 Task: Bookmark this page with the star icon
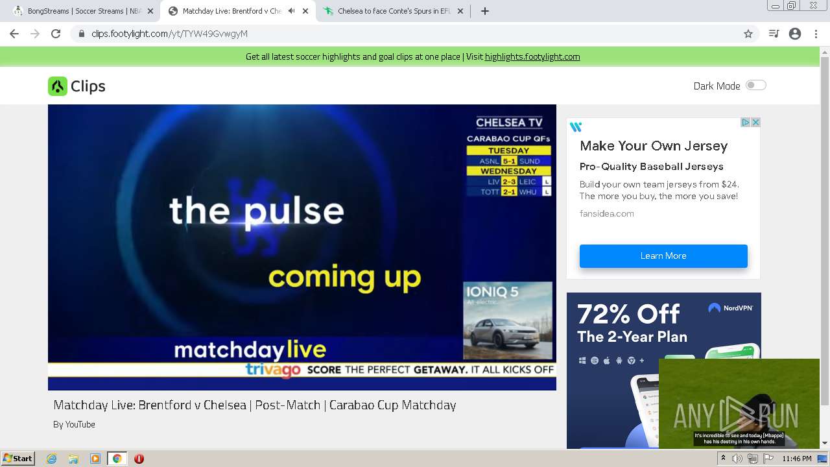748,34
